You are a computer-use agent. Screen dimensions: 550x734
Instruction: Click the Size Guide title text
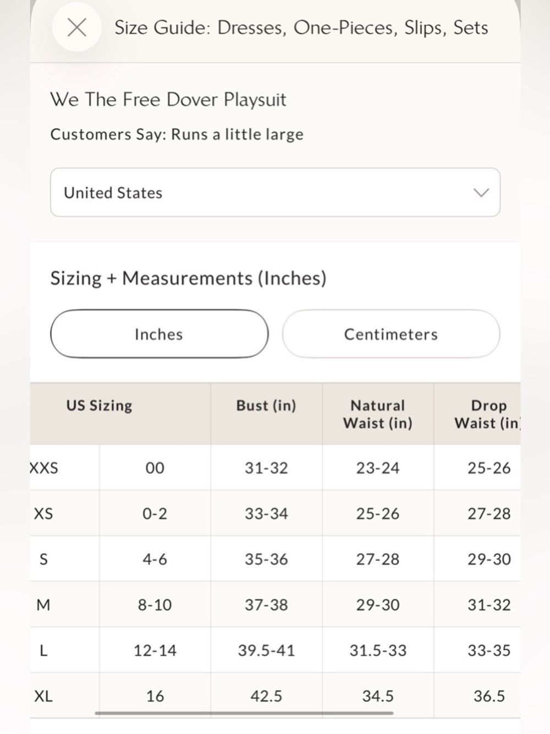[x=301, y=28]
